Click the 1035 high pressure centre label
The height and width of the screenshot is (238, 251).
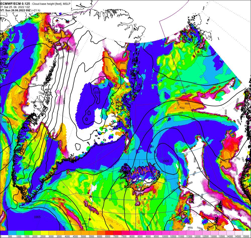pos(97,92)
